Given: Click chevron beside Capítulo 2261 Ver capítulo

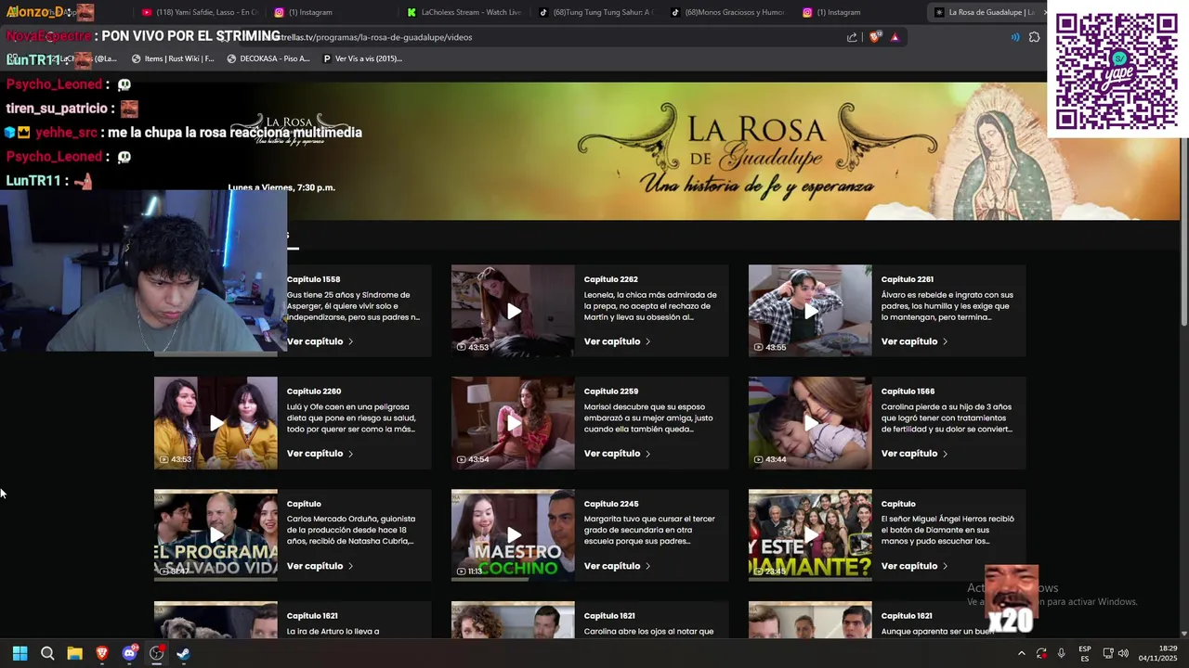Looking at the screenshot, I should [x=945, y=341].
